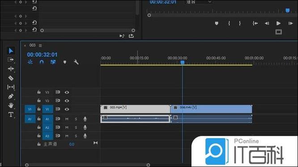The height and width of the screenshot is (167, 298).
Task: Toggle A1 track targeting
Action: point(47,119)
